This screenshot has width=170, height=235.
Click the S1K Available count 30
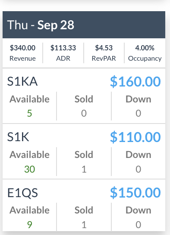29,169
